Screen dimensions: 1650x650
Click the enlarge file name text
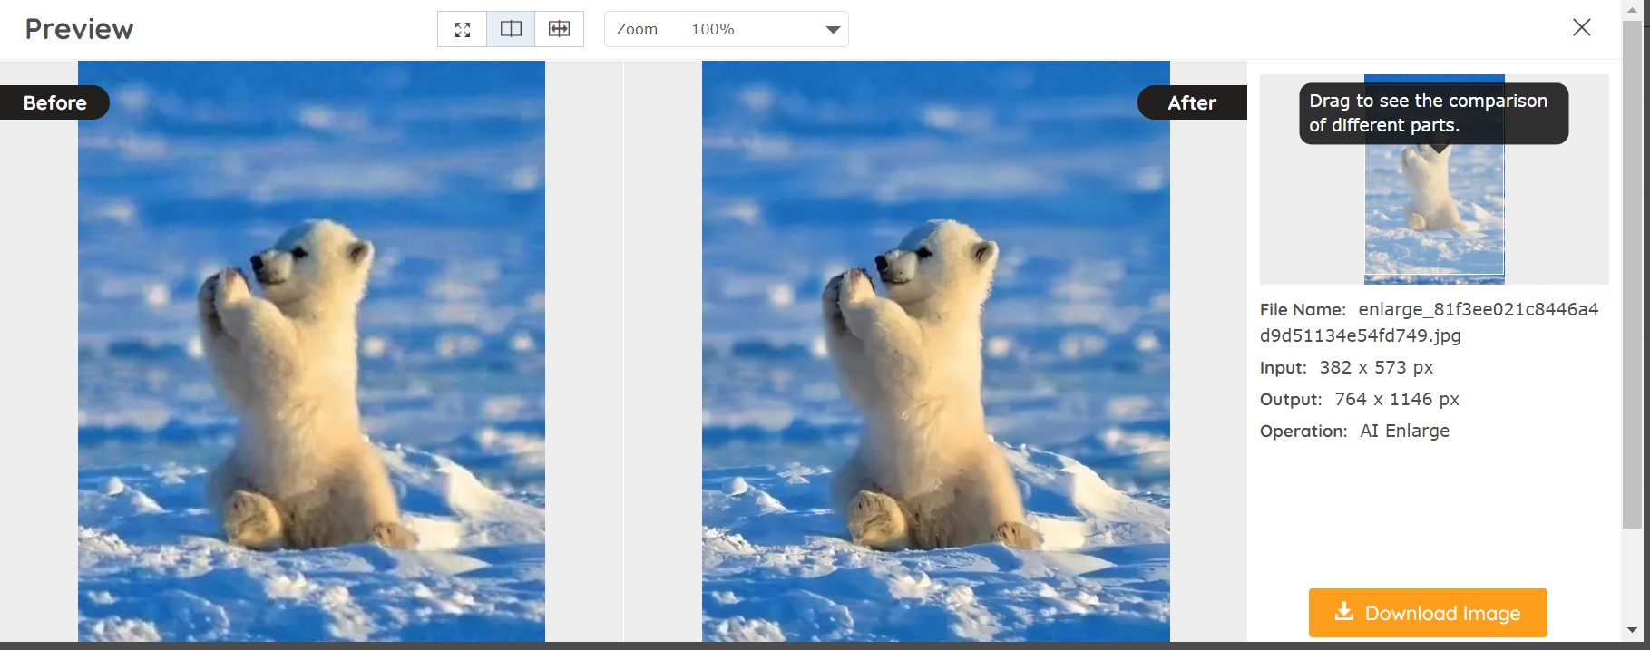coord(1478,310)
